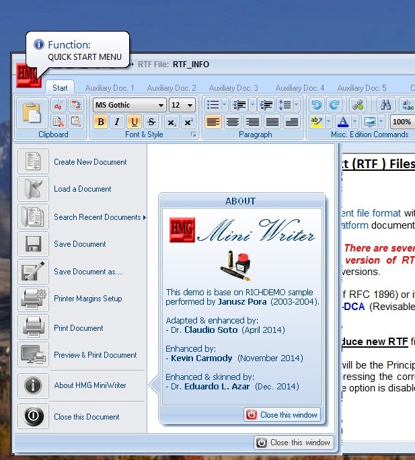Click the monitor picture icon
The image size is (415, 460).
point(370,122)
